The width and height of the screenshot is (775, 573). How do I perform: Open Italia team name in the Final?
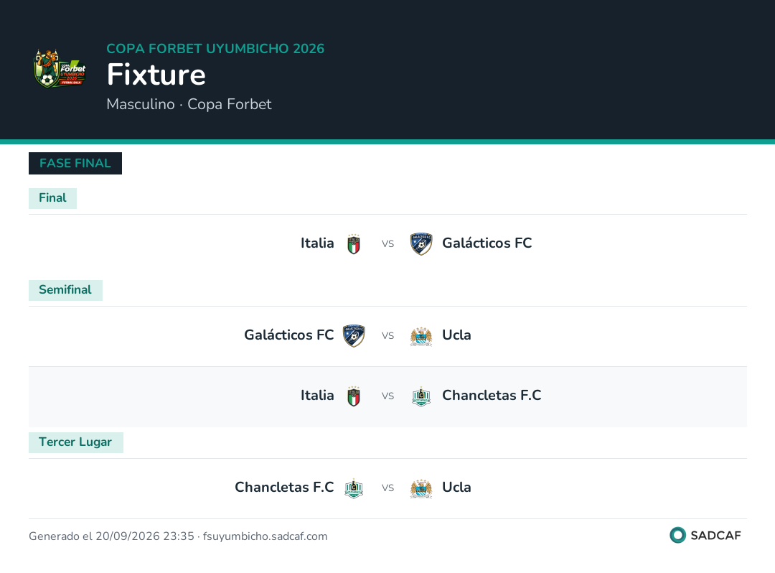(x=317, y=243)
